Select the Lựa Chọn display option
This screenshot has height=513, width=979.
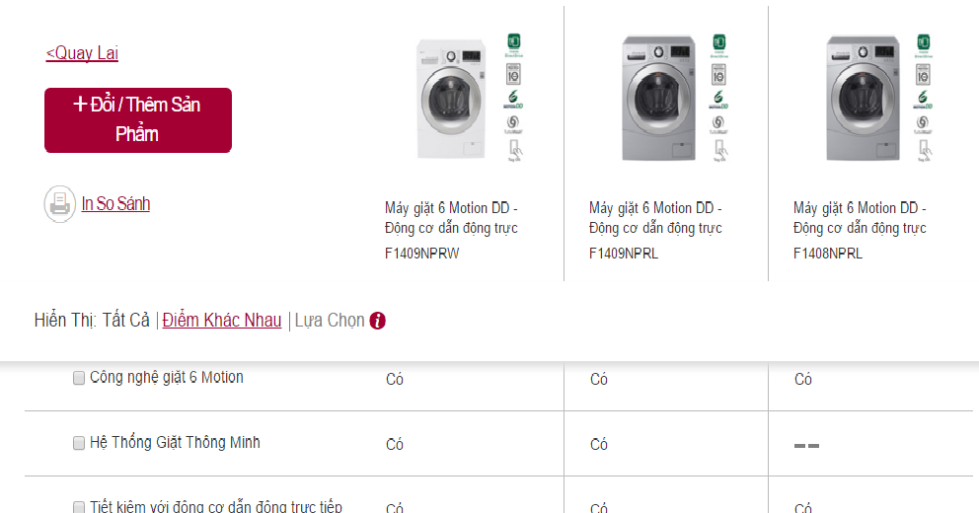(330, 321)
